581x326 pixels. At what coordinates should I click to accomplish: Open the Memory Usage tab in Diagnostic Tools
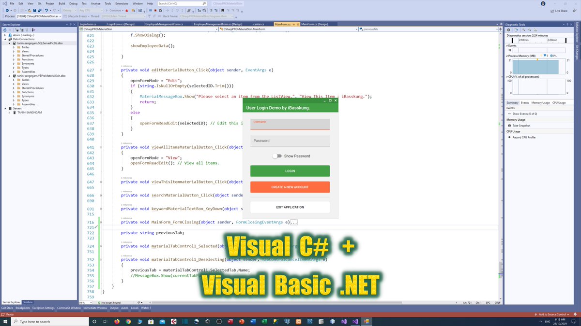540,102
